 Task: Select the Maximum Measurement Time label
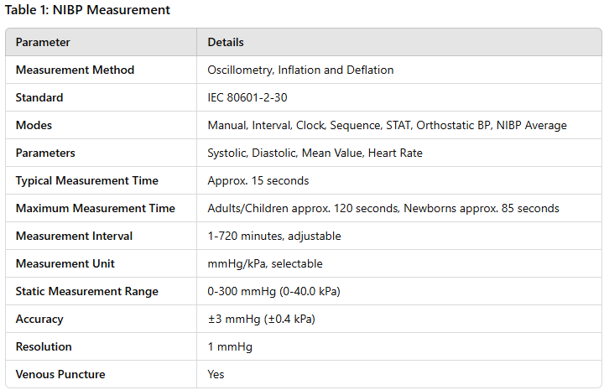[96, 208]
